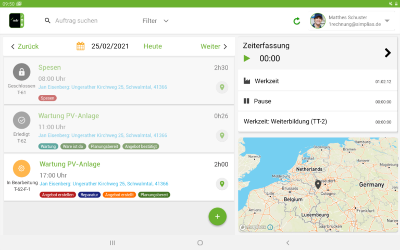Start the Zeiterfassung timer play button
This screenshot has width=400, height=250.
click(246, 58)
